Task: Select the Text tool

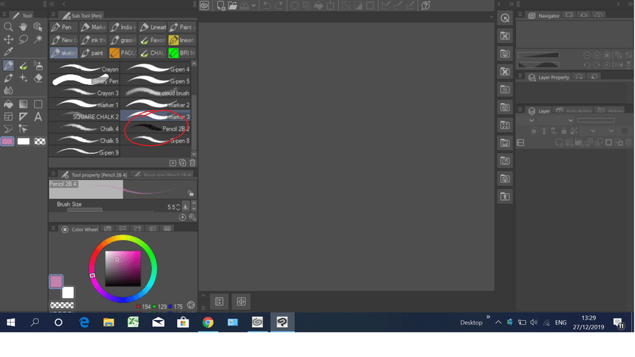Action: point(38,116)
